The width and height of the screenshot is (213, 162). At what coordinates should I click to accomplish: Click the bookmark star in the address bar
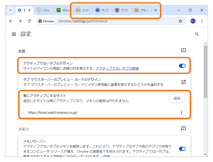pyautogui.click(x=180, y=21)
